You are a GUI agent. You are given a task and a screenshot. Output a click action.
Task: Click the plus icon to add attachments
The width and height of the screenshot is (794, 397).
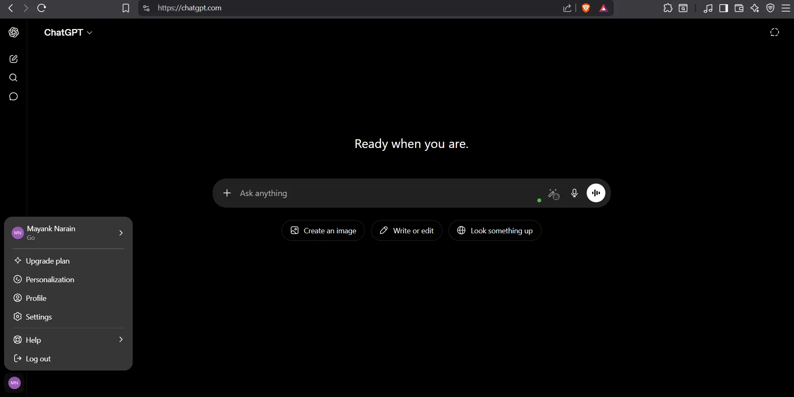(x=227, y=193)
